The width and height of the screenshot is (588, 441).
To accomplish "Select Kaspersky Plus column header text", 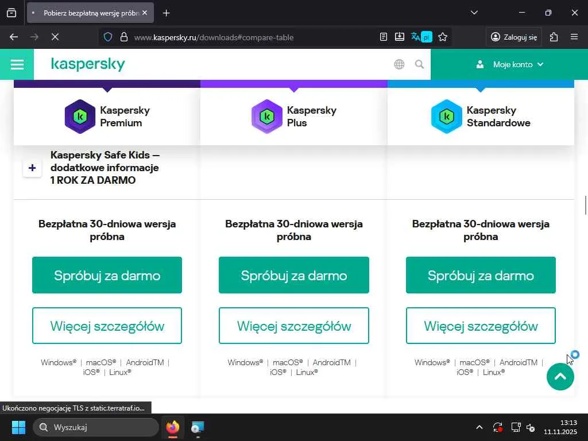I will point(312,117).
